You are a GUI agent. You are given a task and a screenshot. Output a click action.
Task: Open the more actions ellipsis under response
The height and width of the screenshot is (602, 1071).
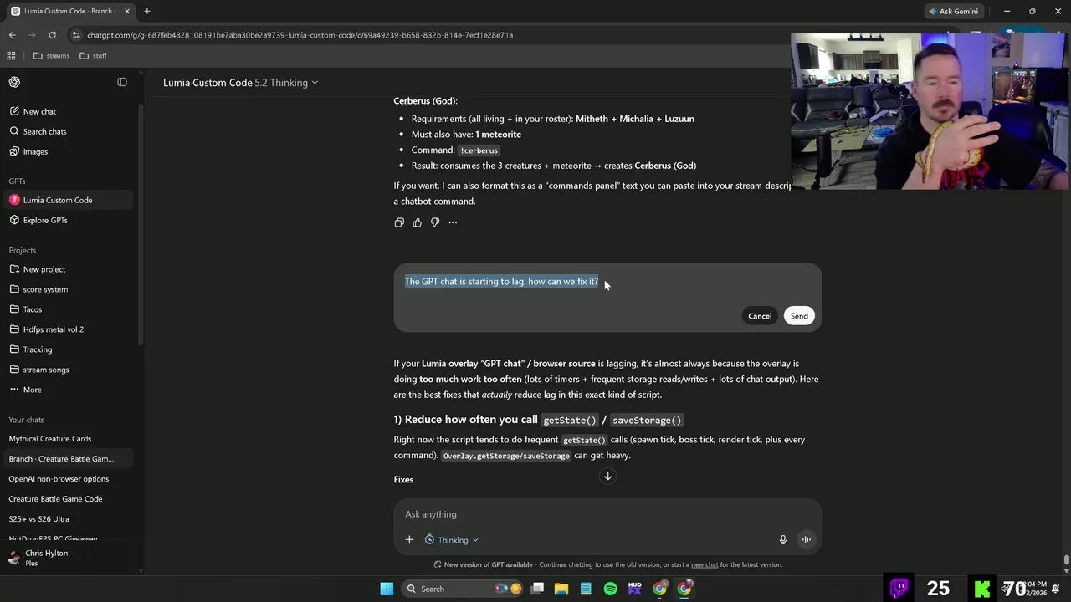[x=453, y=222]
